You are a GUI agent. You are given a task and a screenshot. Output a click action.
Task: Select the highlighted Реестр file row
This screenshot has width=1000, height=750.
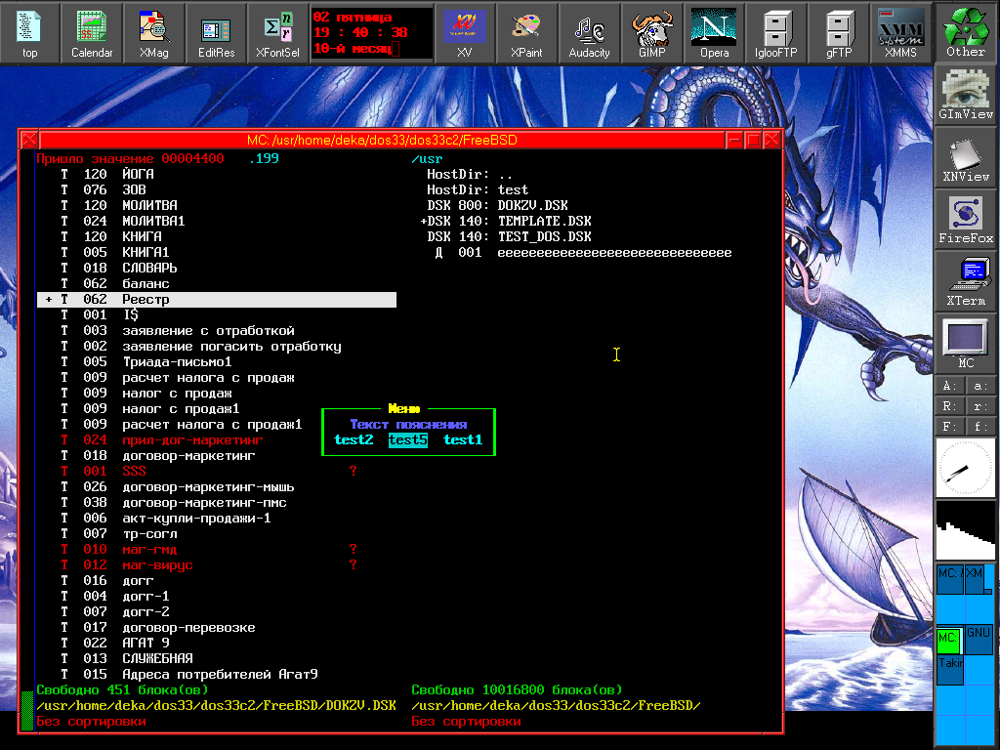pyautogui.click(x=216, y=299)
